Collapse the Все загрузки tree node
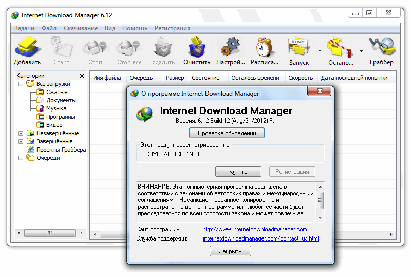 click(x=21, y=84)
